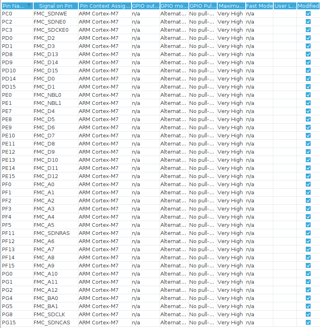Screen dimensions: 320x328
Task: Select the FMC_BA0 signal row
Action: pos(55,298)
